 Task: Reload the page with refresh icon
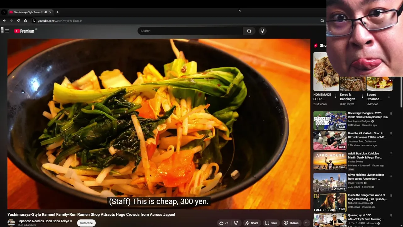(x=18, y=21)
